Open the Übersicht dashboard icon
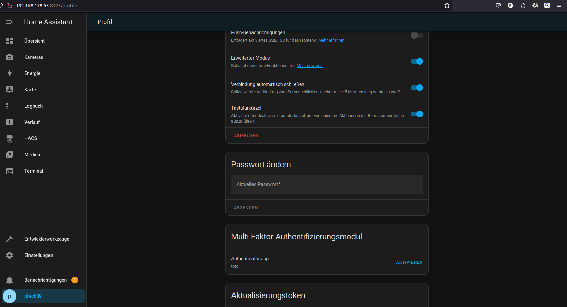Screen dimensions: 567x307 coord(9,41)
